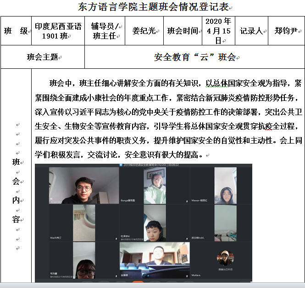Click the round avatar above Mutiara's name
Image resolution: width=305 pixels, height=288 pixels.
coord(225,258)
